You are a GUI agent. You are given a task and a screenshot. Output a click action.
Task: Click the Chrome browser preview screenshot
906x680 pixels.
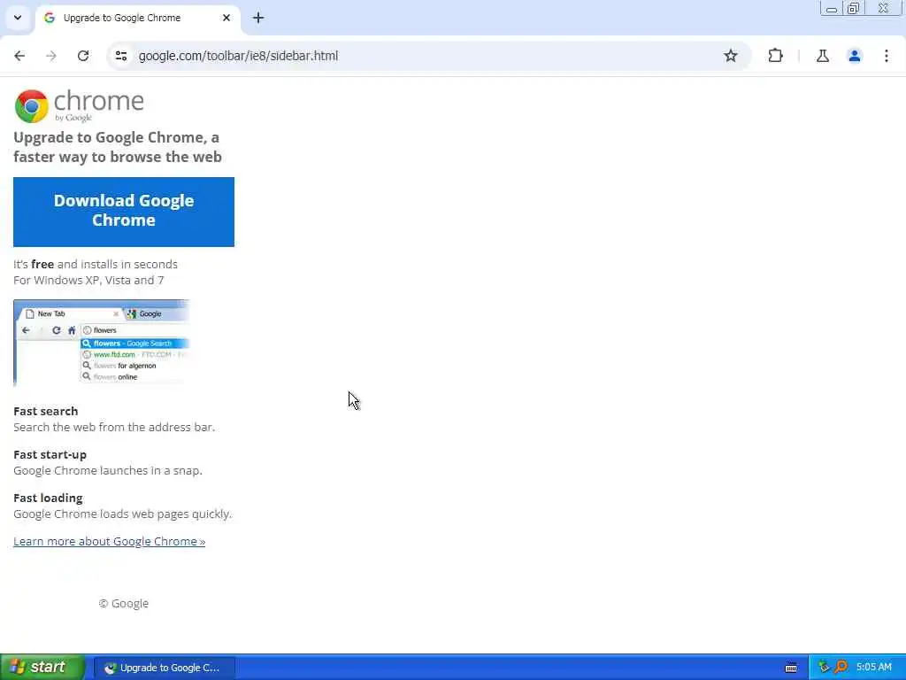[x=101, y=343]
